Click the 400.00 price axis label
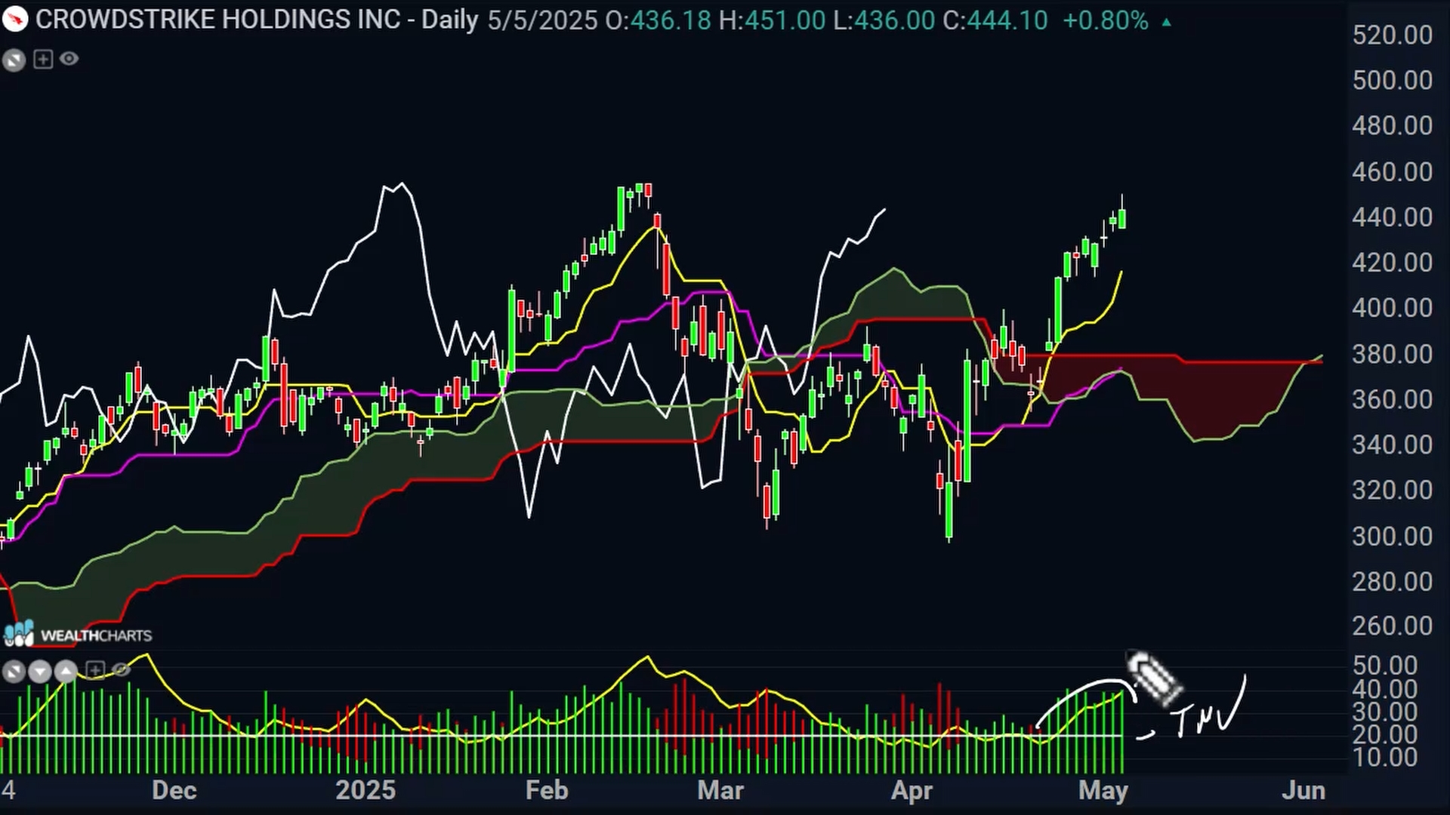1450x815 pixels. [x=1393, y=308]
